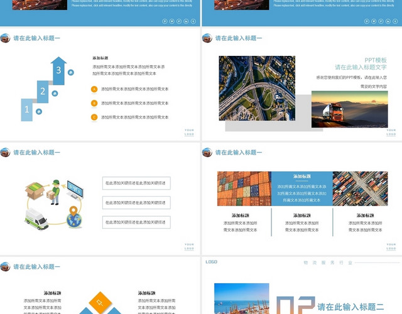Select the cropped photo on the top-left slide
Screen dimensions: 402x314
click(x=40, y=5)
